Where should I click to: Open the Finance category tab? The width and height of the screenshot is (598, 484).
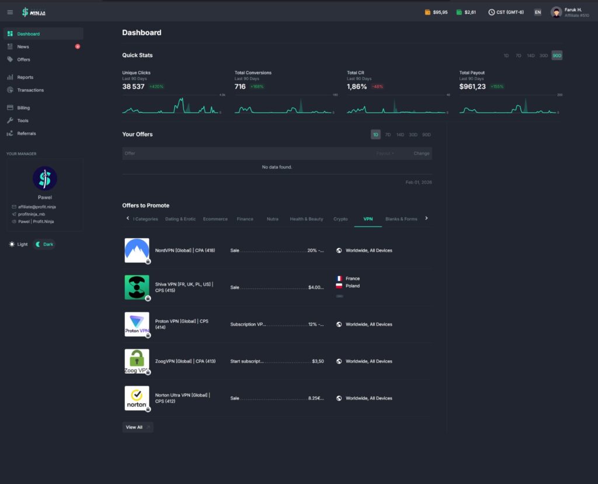[245, 219]
